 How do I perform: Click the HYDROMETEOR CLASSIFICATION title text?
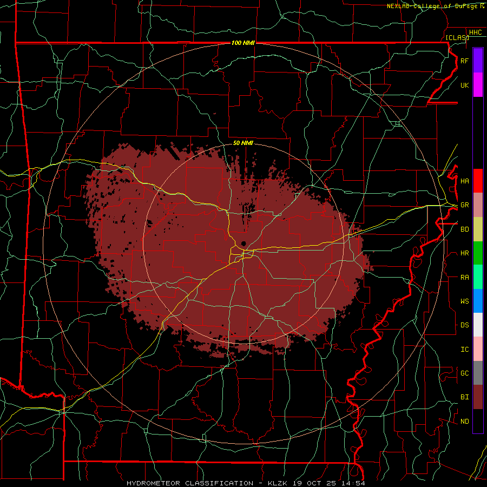190,483
